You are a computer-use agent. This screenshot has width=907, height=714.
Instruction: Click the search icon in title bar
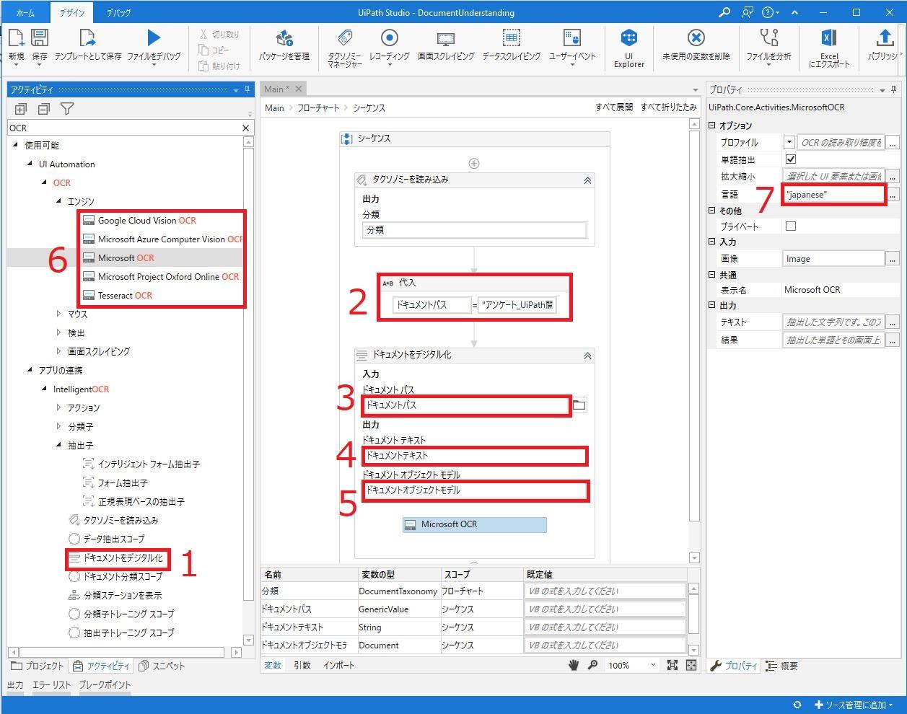[724, 12]
